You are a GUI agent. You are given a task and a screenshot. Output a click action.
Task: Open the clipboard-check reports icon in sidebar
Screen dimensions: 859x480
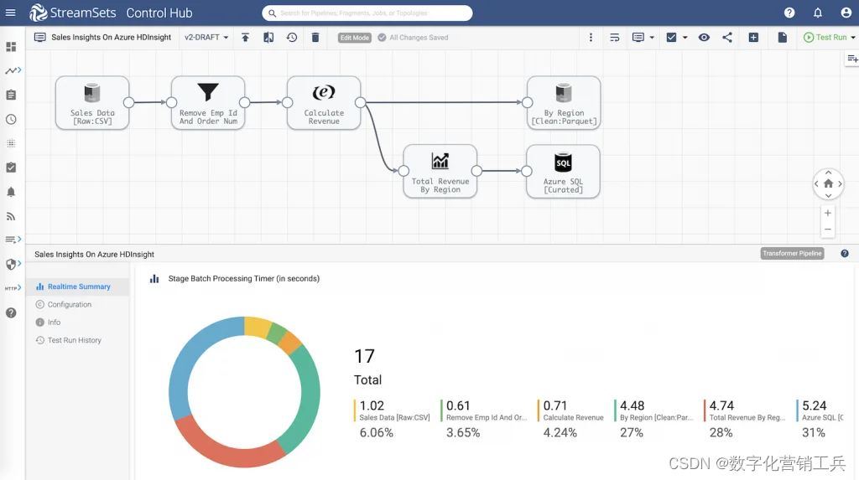[11, 168]
